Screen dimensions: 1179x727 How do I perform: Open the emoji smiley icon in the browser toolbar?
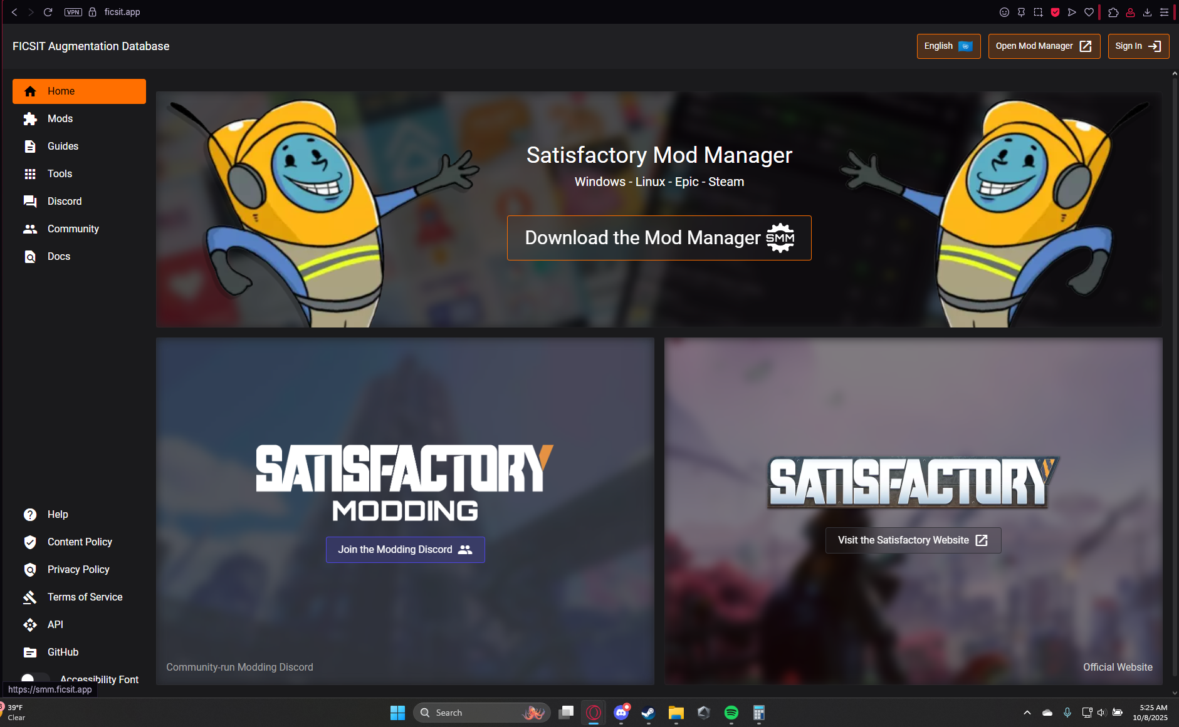click(x=1004, y=12)
